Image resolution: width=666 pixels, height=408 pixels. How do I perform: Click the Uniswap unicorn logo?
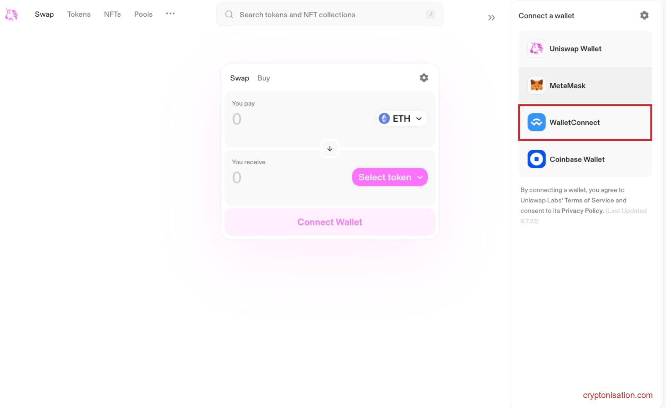click(x=11, y=15)
